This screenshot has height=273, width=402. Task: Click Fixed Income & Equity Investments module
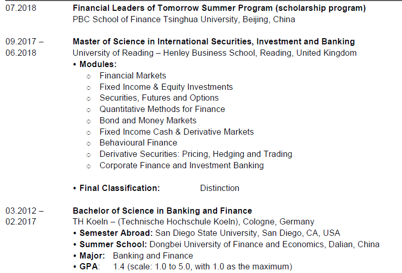click(x=166, y=87)
